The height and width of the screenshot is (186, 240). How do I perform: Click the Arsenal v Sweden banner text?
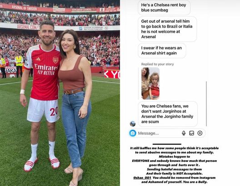coord(24,8)
